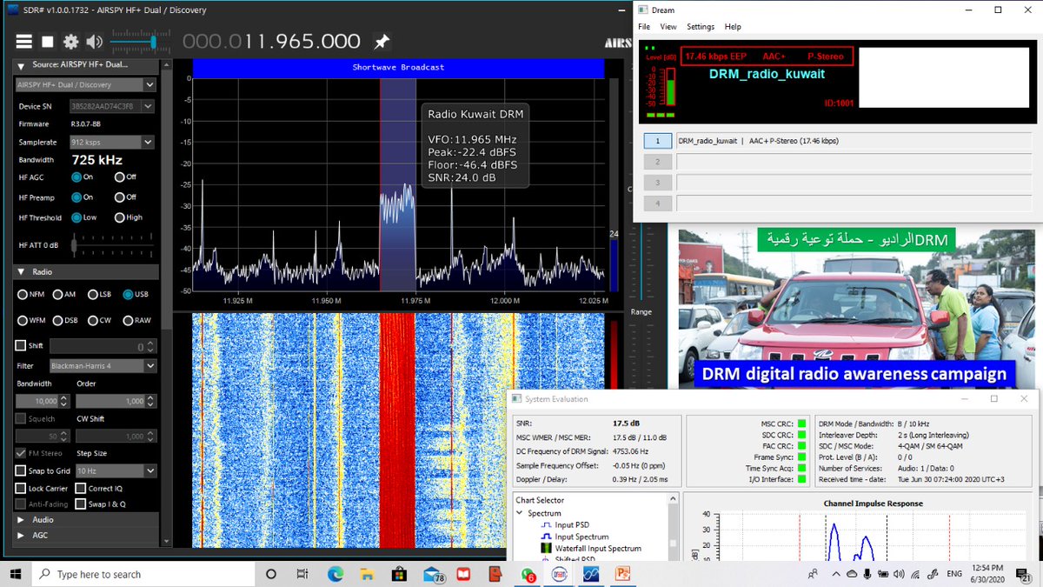Viewport: 1043px width, 587px height.
Task: Mute audio with the speaker icon
Action: [94, 41]
